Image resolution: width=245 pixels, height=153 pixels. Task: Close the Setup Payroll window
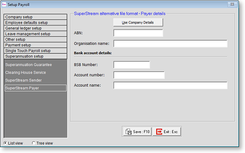tap(232, 4)
